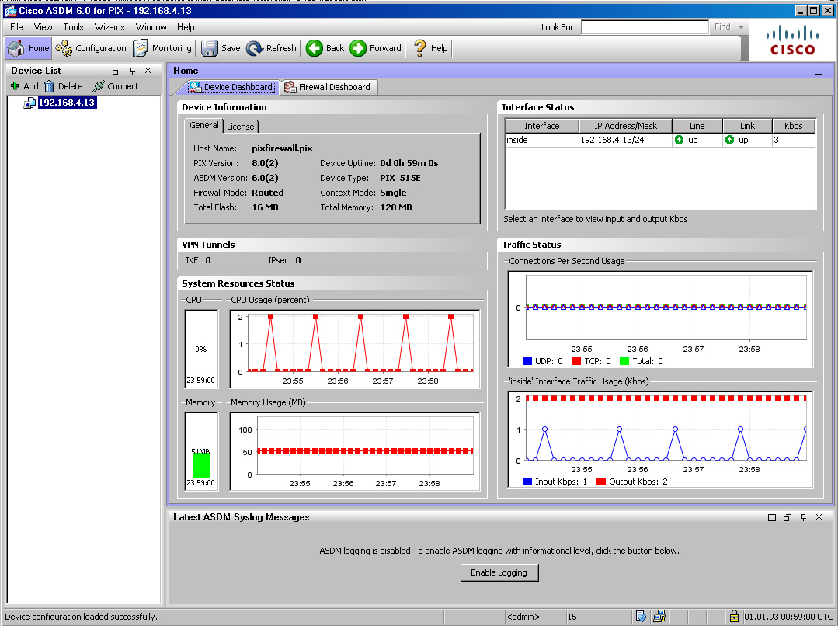Go Forward using the green arrow
The image size is (838, 626).
(376, 48)
